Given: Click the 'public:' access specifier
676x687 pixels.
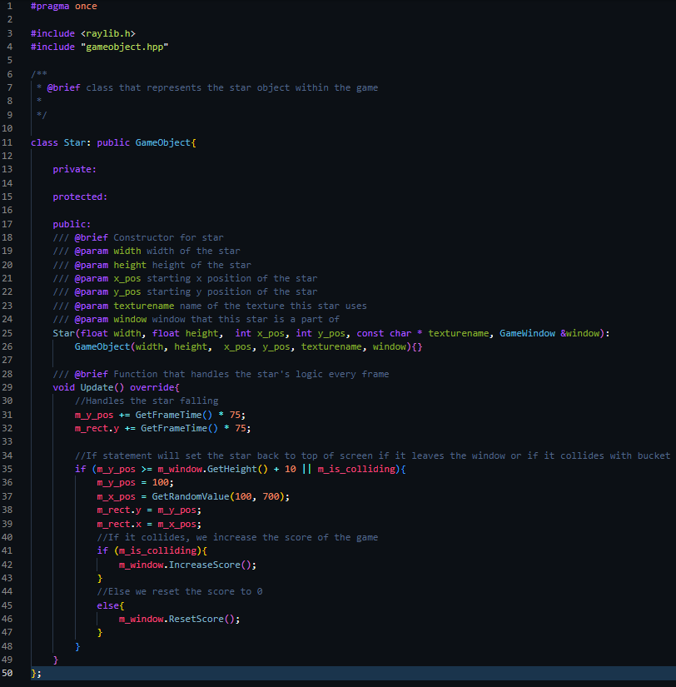Looking at the screenshot, I should (x=72, y=224).
